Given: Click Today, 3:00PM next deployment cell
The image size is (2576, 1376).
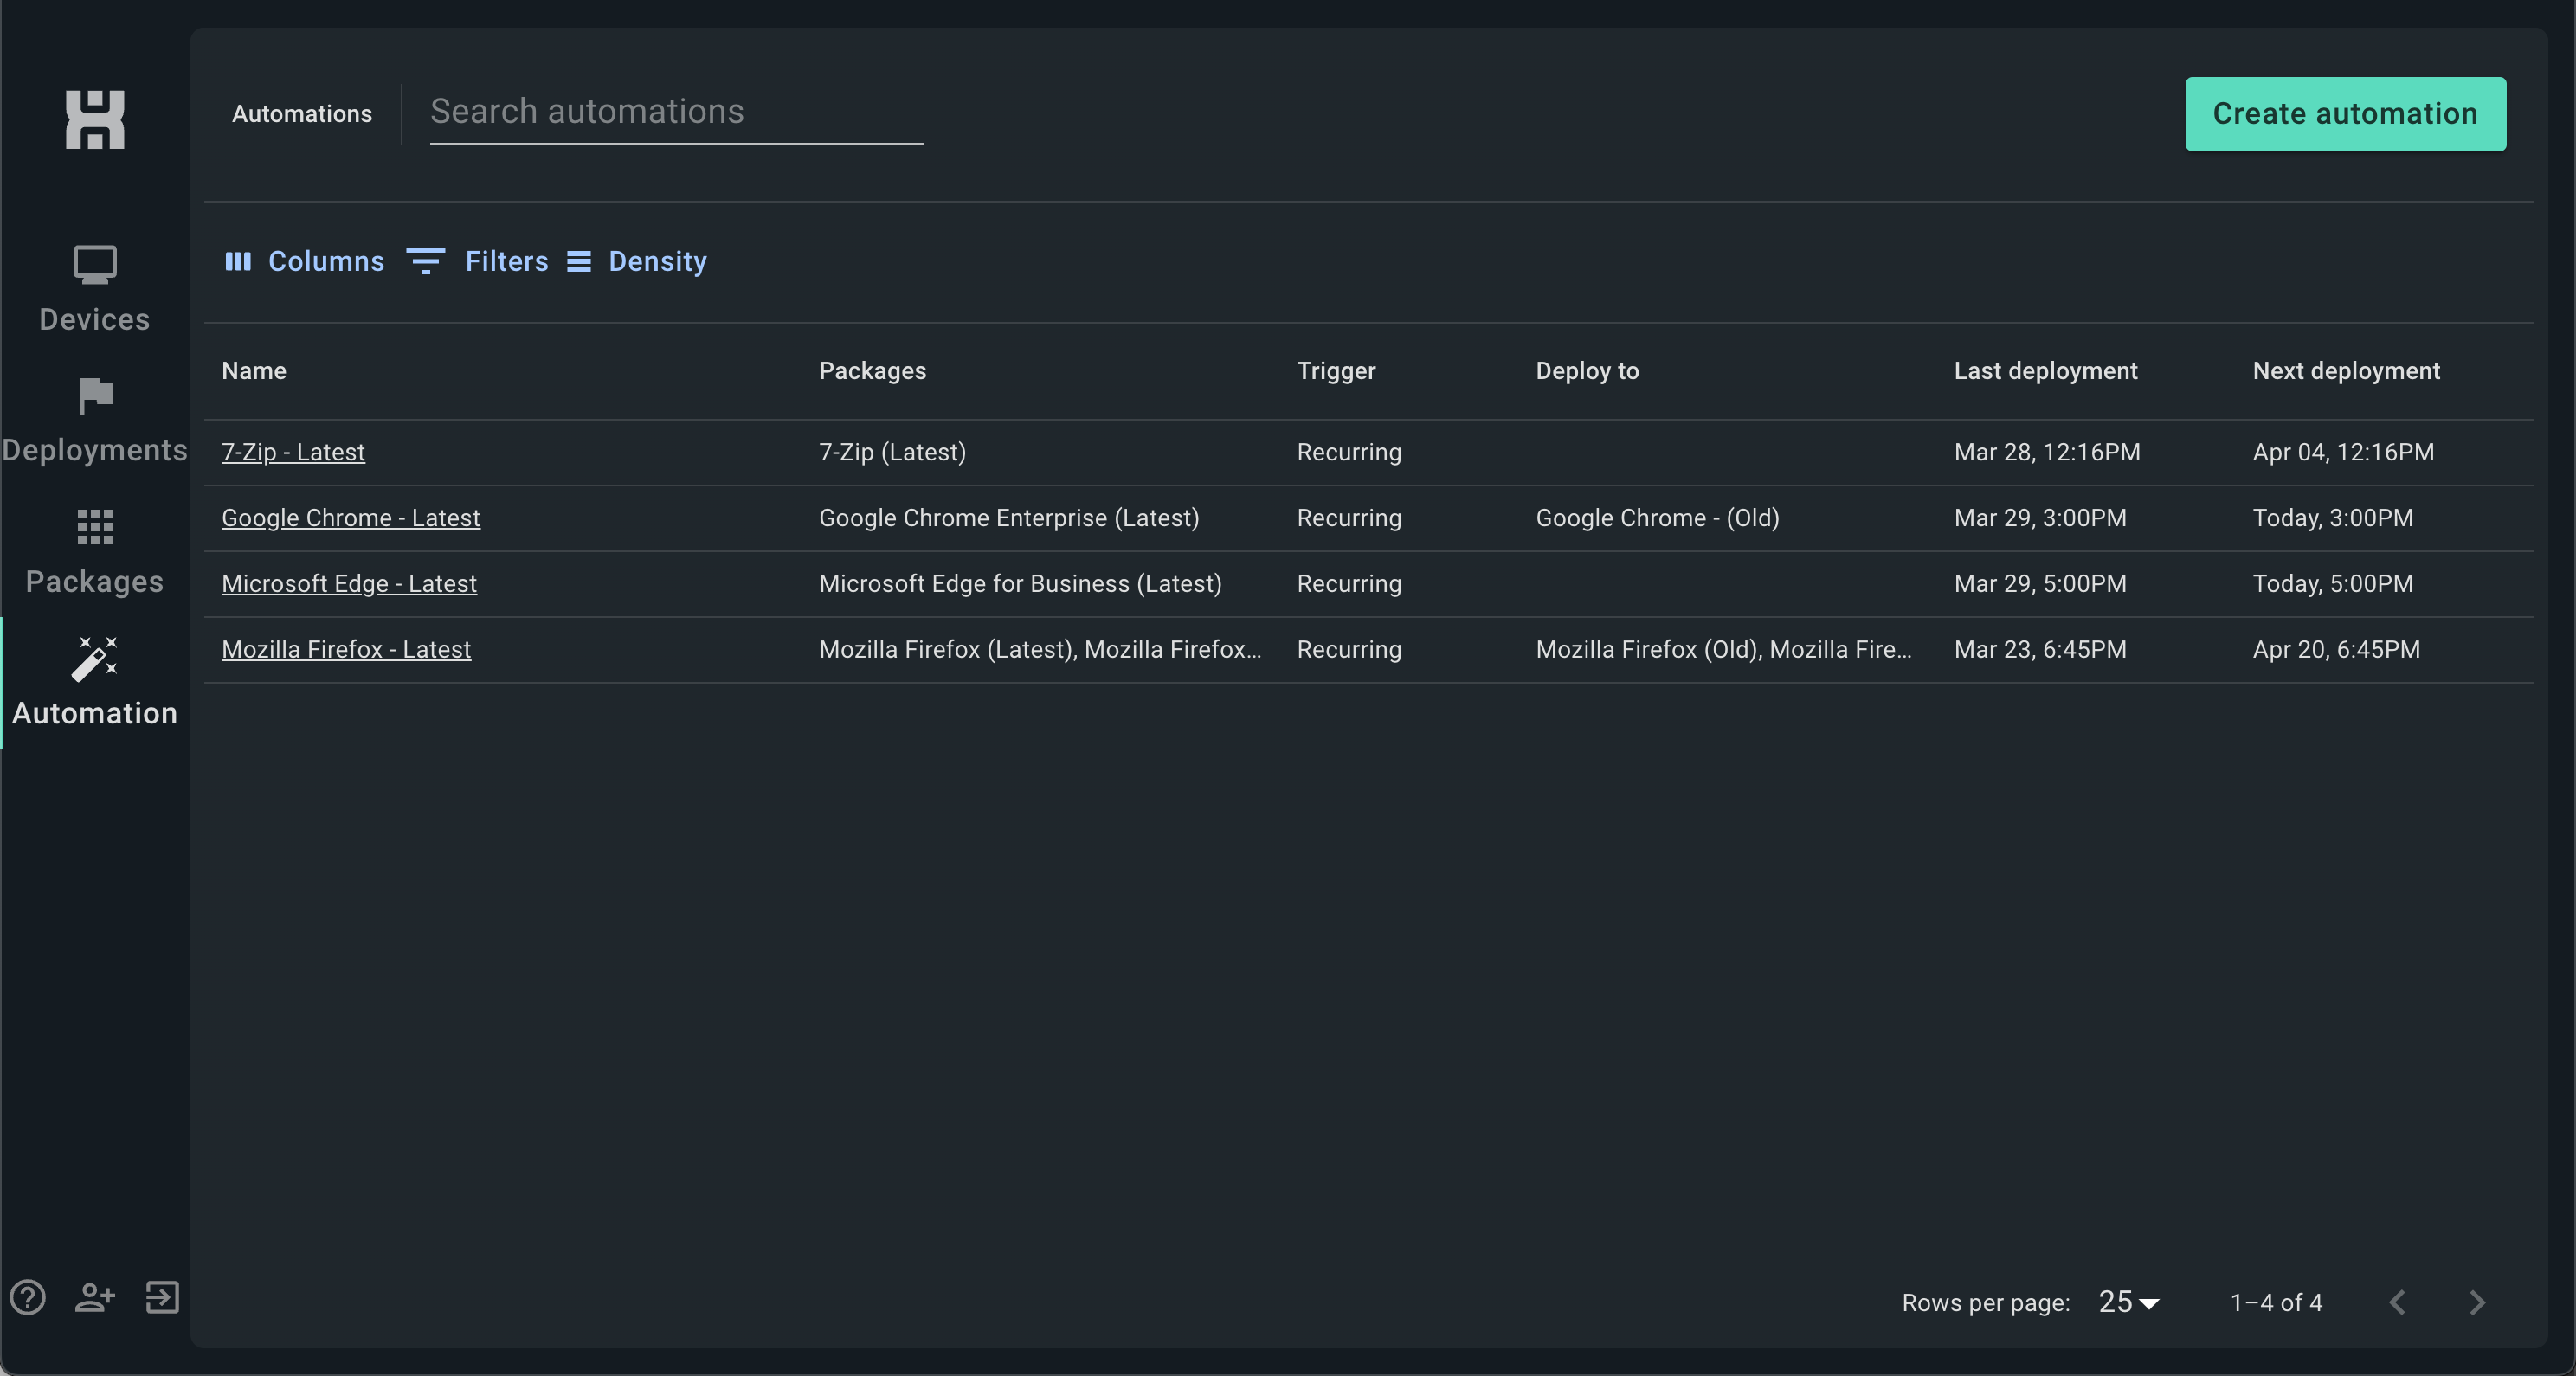Looking at the screenshot, I should pyautogui.click(x=2332, y=518).
